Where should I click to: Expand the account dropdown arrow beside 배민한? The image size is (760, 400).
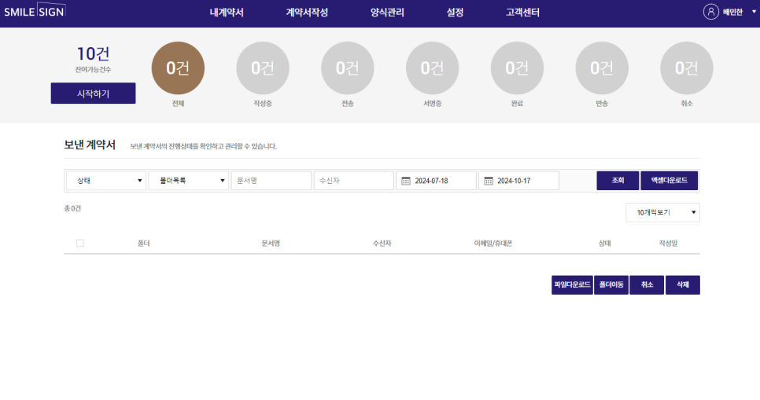754,12
